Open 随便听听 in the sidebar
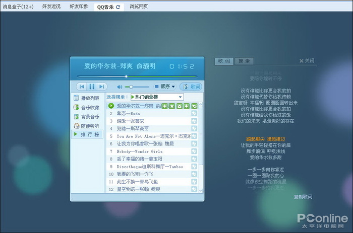 pyautogui.click(x=87, y=126)
